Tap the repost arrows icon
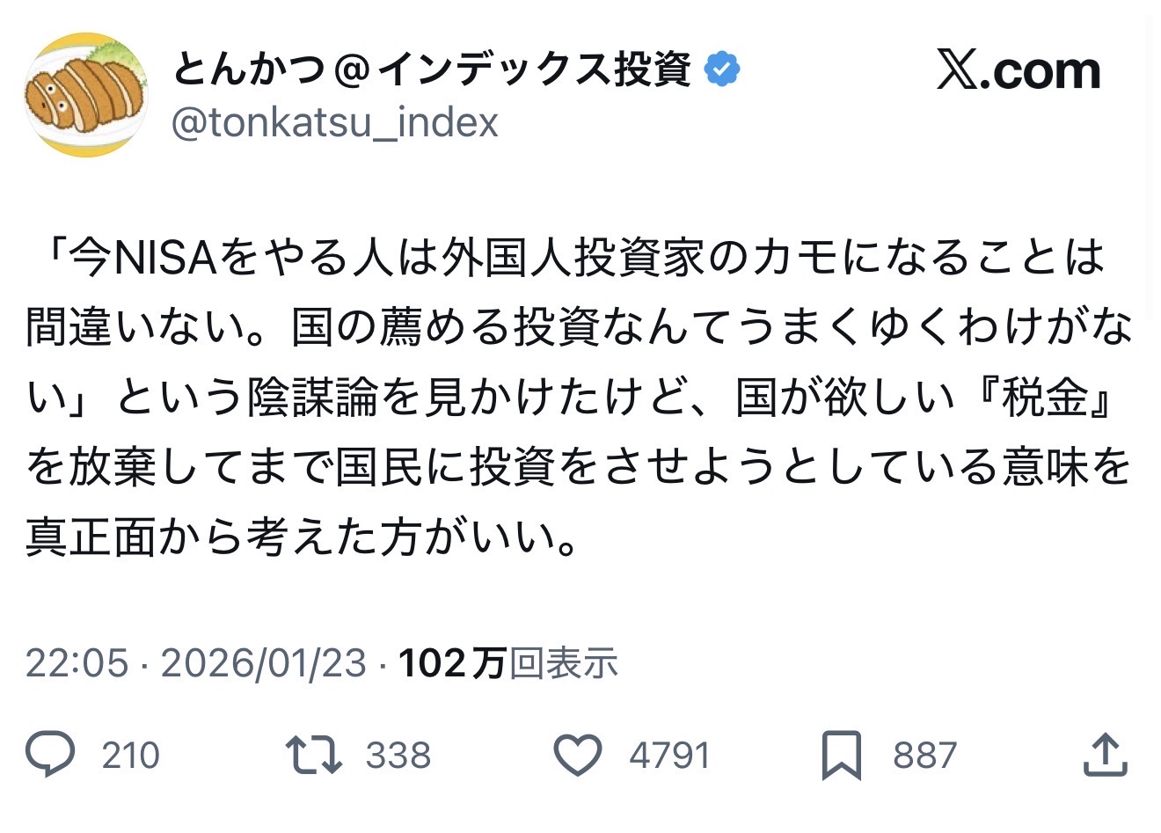Viewport: 1161px width, 833px height. coord(313,755)
